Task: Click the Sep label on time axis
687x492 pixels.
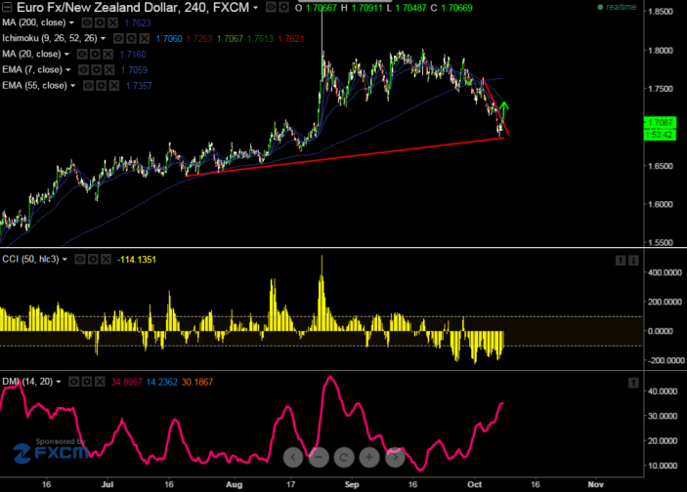Action: (352, 484)
